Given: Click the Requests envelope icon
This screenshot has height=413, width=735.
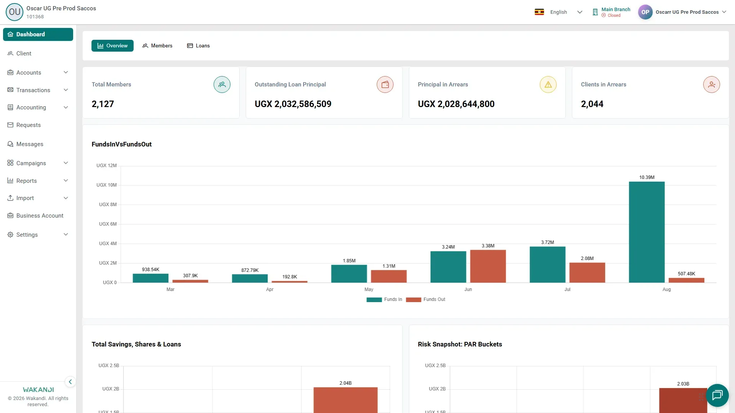Looking at the screenshot, I should pyautogui.click(x=10, y=125).
